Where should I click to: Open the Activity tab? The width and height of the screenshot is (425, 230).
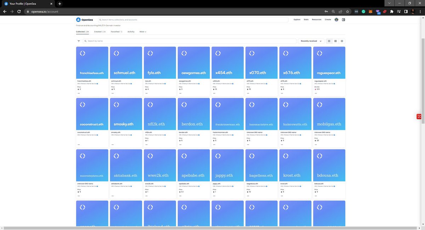click(x=131, y=31)
